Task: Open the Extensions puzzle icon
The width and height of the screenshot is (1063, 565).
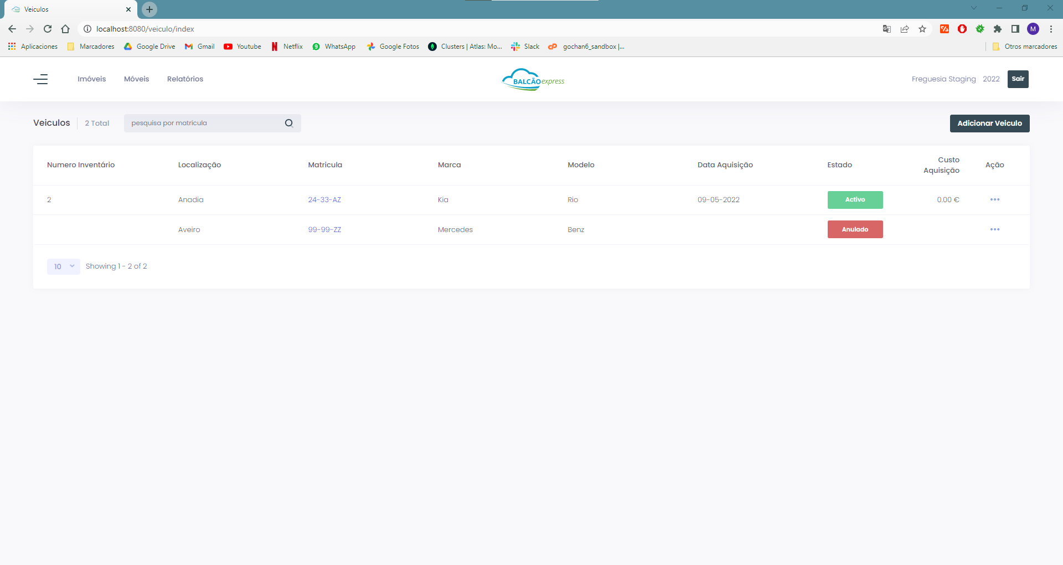Action: 998,29
